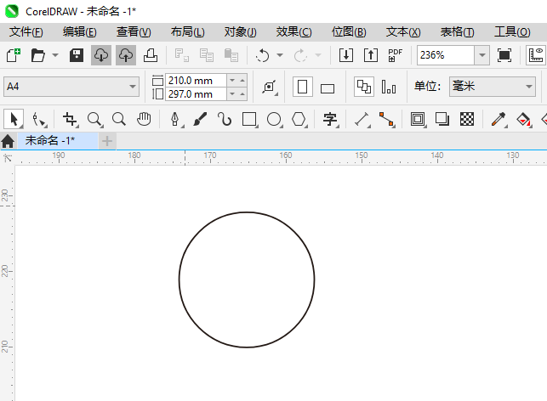The height and width of the screenshot is (401, 547).
Task: Switch to 未命名 -1* document tab
Action: (x=58, y=141)
